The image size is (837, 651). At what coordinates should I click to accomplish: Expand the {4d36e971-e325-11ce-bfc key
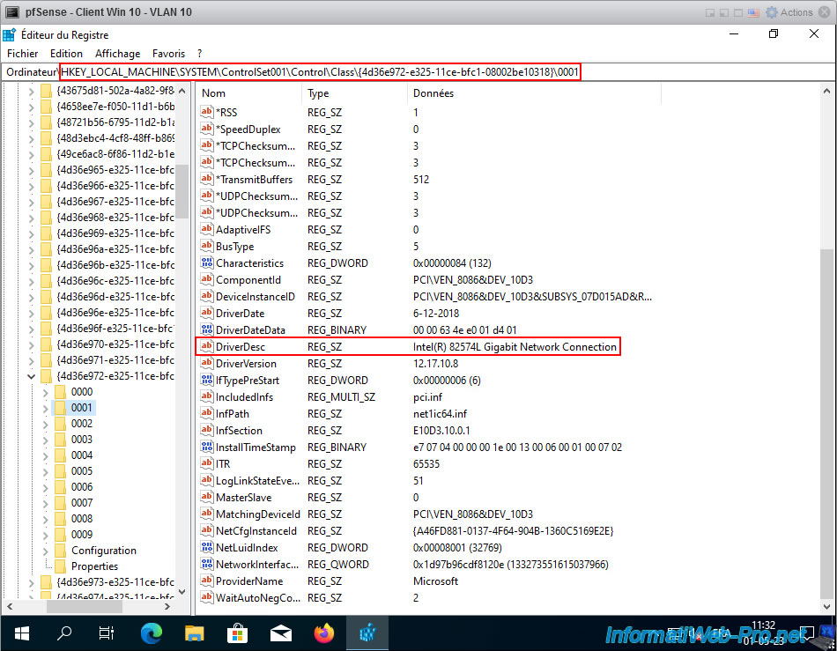(32, 360)
